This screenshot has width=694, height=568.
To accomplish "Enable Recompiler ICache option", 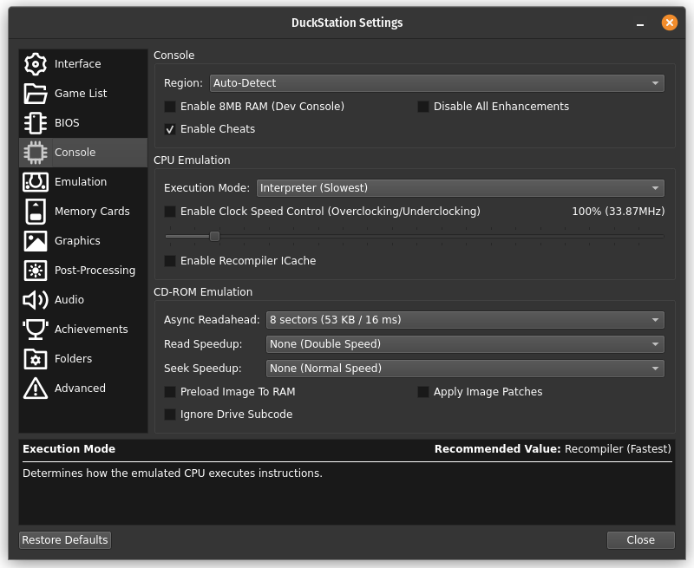I will click(170, 261).
